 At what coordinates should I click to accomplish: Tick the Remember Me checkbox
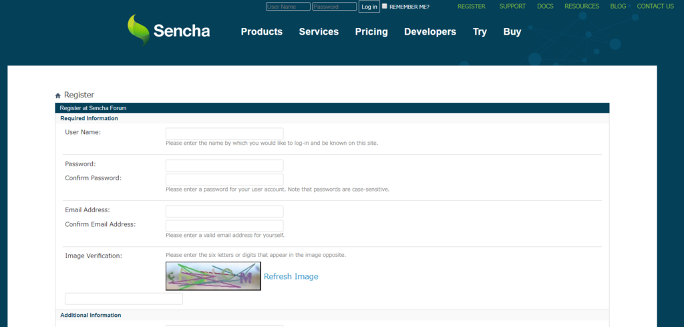384,6
